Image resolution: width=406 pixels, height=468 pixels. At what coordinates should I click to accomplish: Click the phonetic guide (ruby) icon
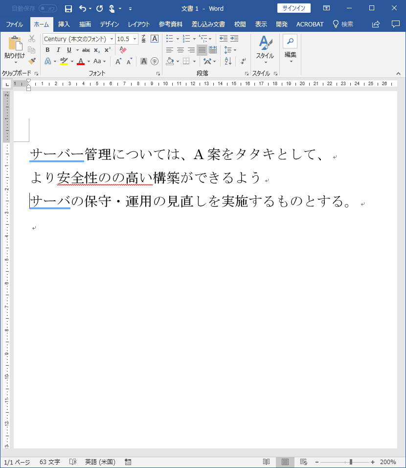(x=143, y=39)
